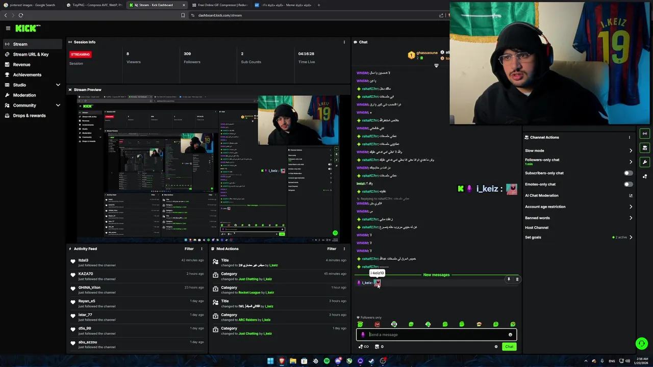Viewport: 653px width, 367px height.
Task: Click the Send a message input
Action: coord(436,335)
